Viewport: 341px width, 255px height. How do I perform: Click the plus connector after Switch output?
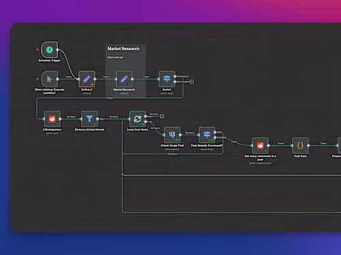pyautogui.click(x=192, y=82)
